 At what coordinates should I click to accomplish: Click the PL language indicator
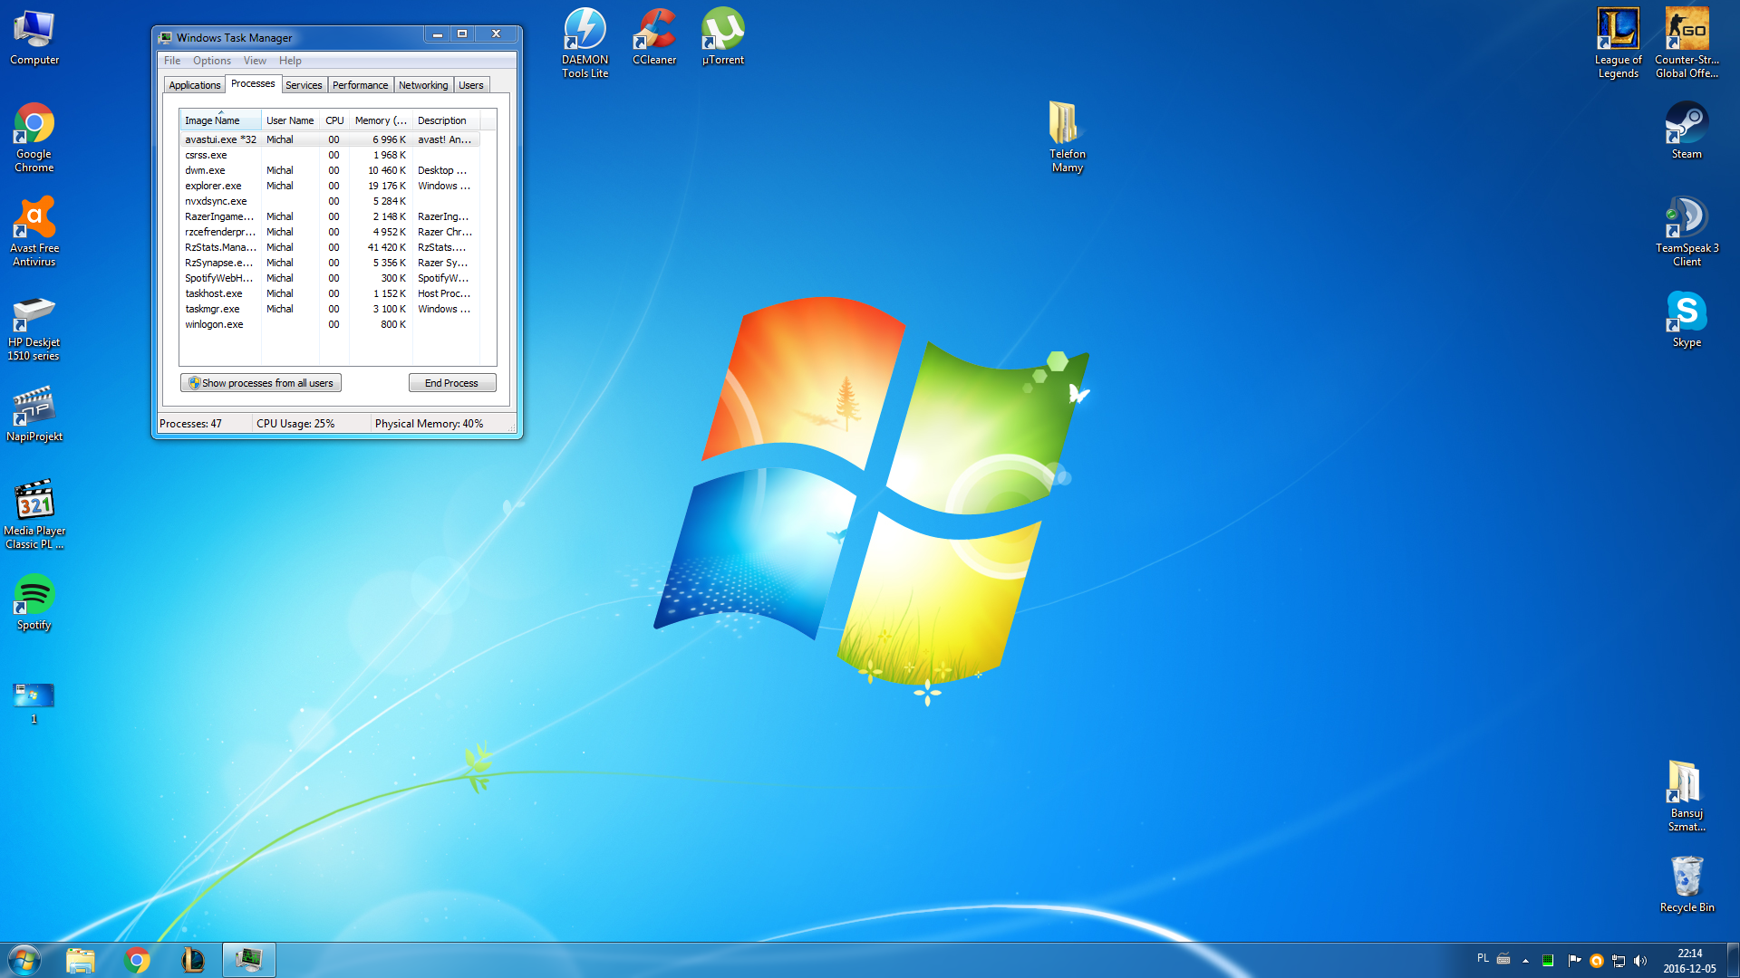(x=1483, y=958)
